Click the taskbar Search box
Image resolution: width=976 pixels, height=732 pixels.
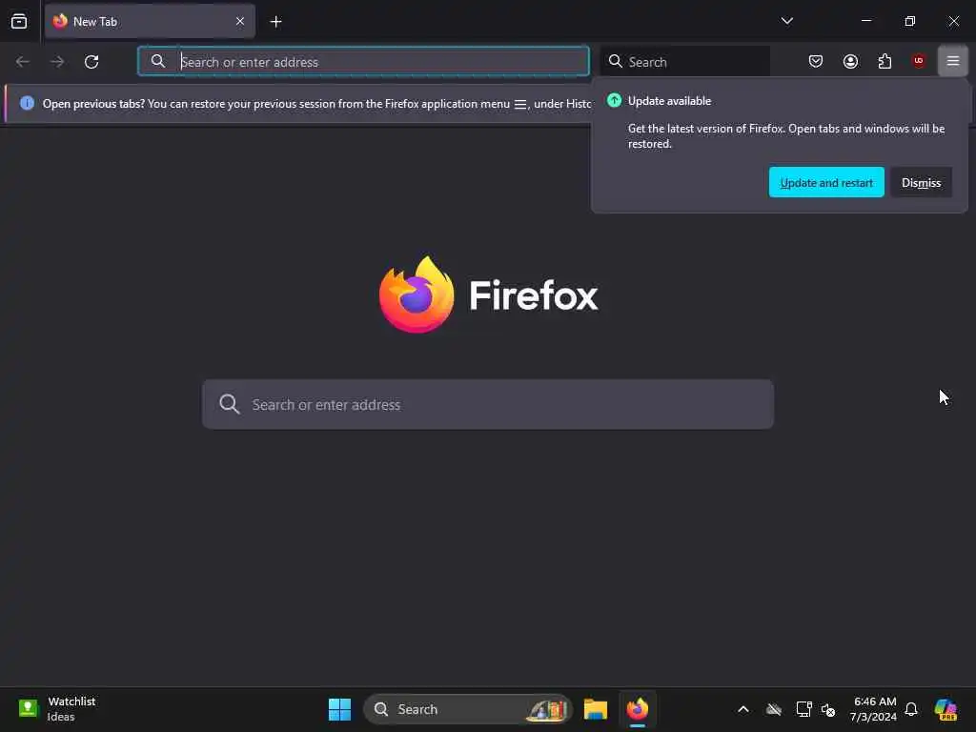pyautogui.click(x=467, y=709)
